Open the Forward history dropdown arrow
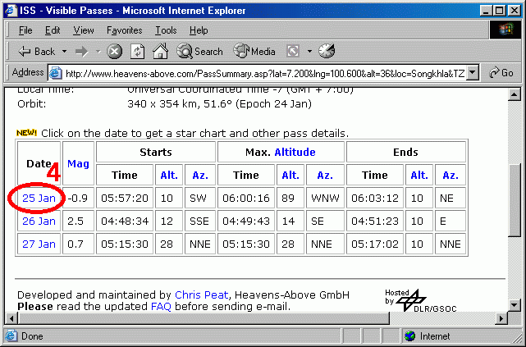The height and width of the screenshot is (347, 526). 98,52
